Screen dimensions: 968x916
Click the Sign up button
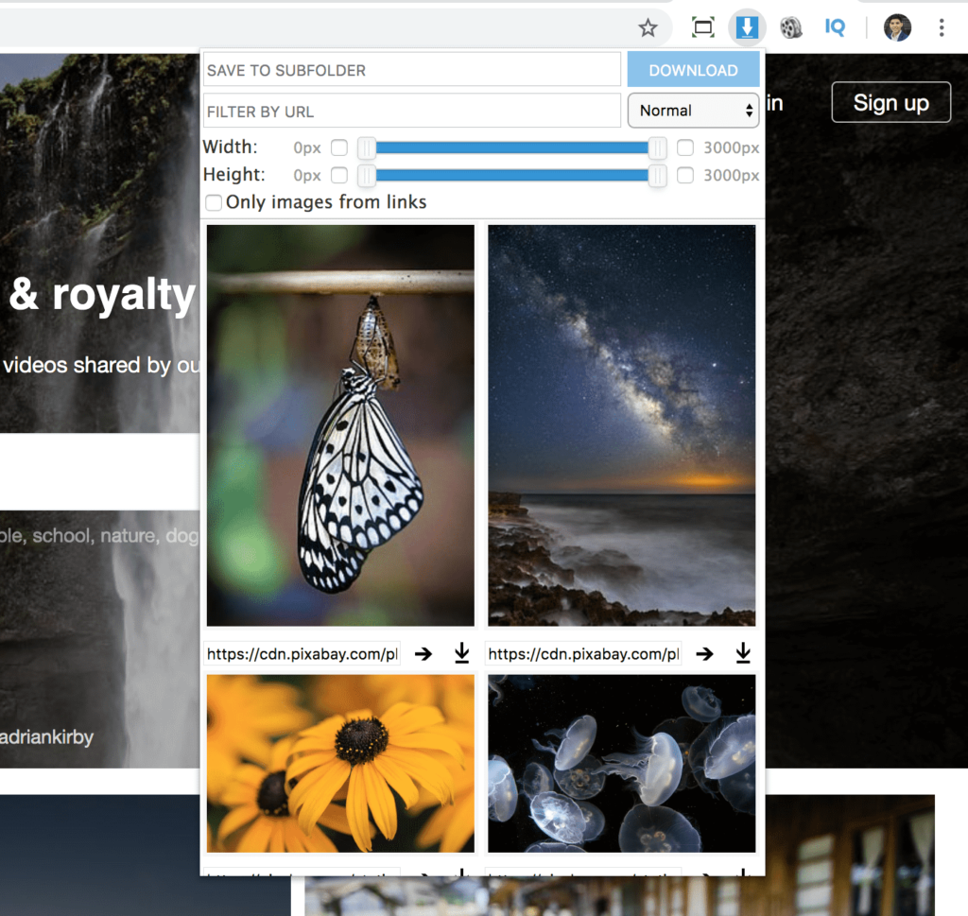tap(890, 102)
